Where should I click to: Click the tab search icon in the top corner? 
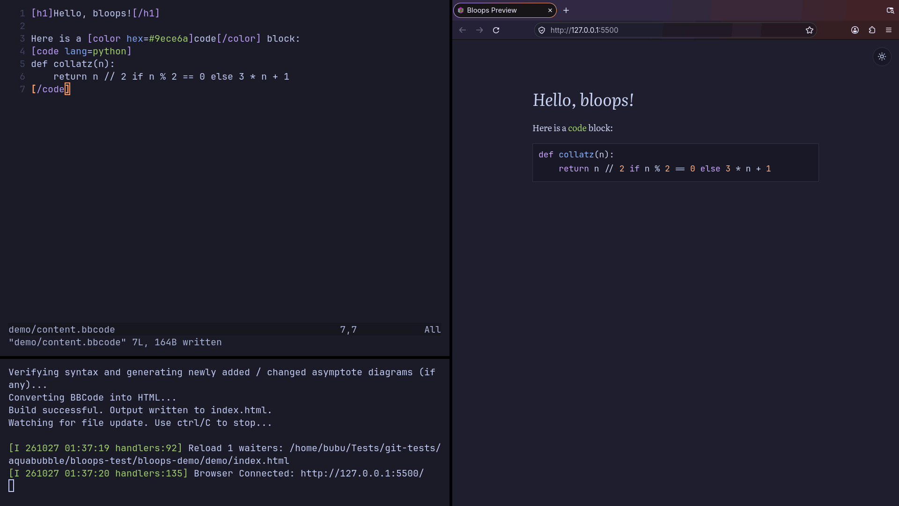890,10
